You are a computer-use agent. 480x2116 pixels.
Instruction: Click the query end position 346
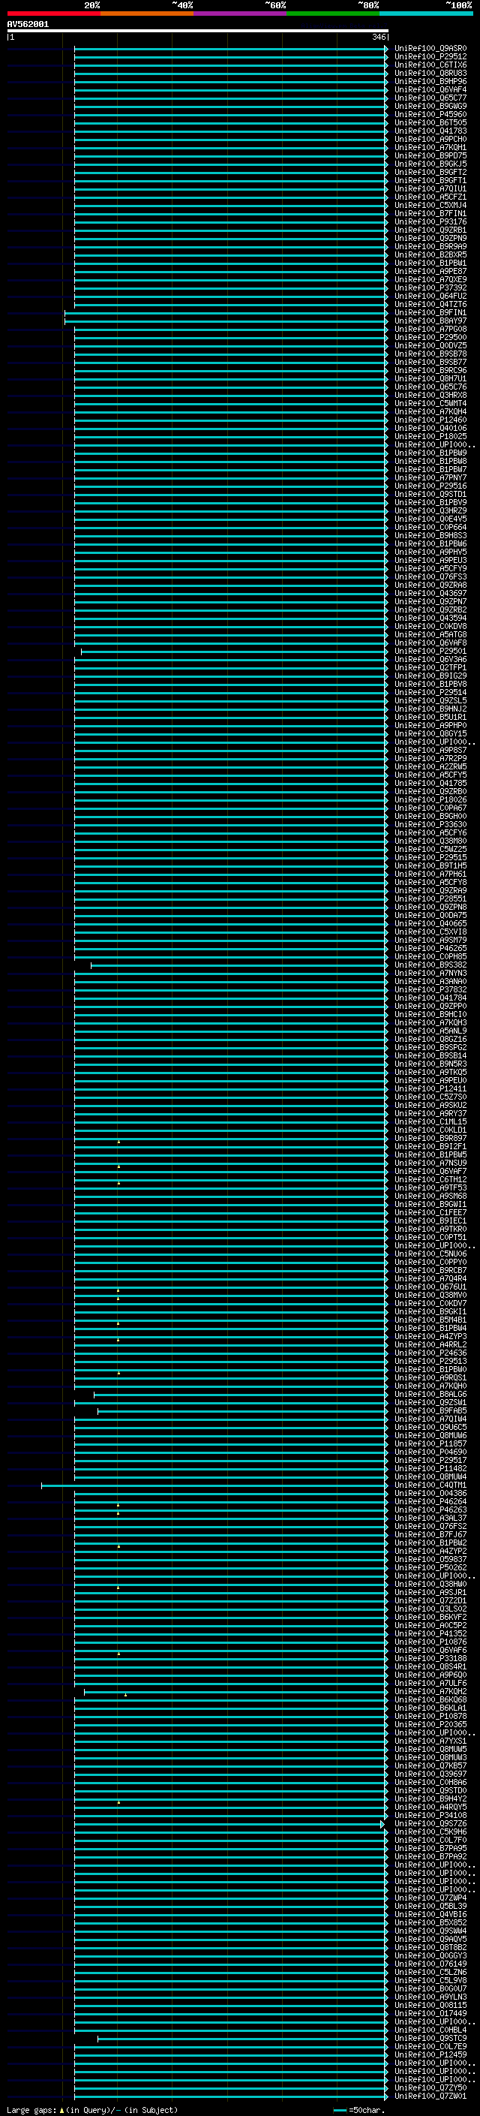378,37
